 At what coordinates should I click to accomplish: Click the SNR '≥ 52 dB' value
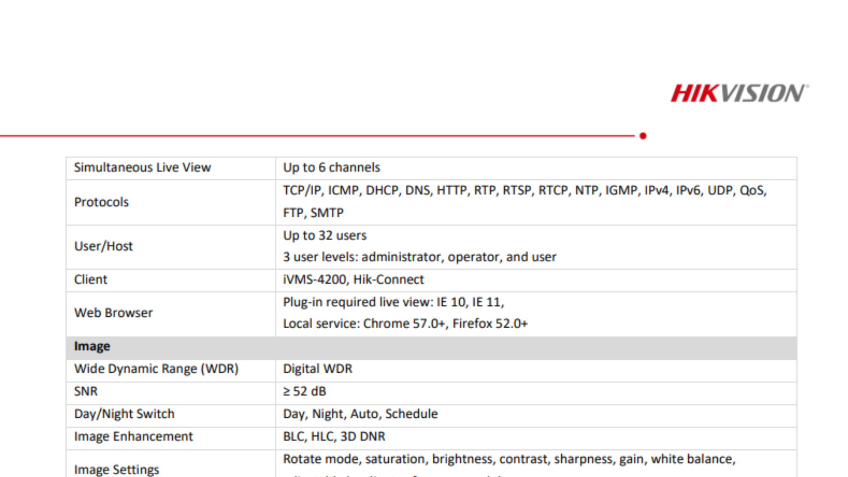304,392
